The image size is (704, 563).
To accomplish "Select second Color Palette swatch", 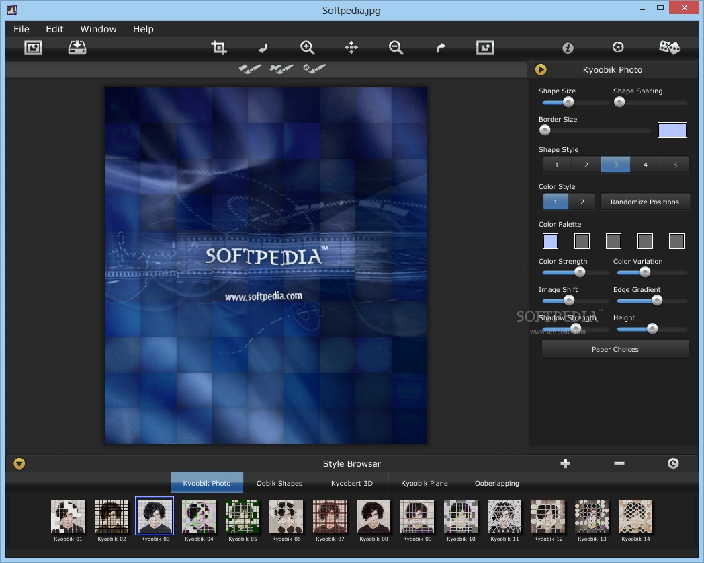I will point(582,241).
